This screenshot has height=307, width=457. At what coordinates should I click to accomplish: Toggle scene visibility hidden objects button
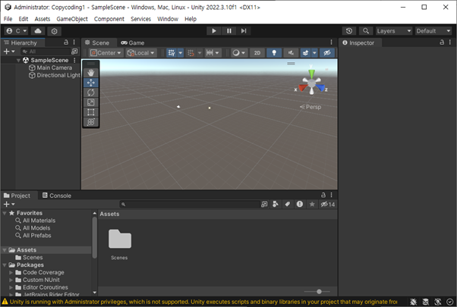coord(327,53)
